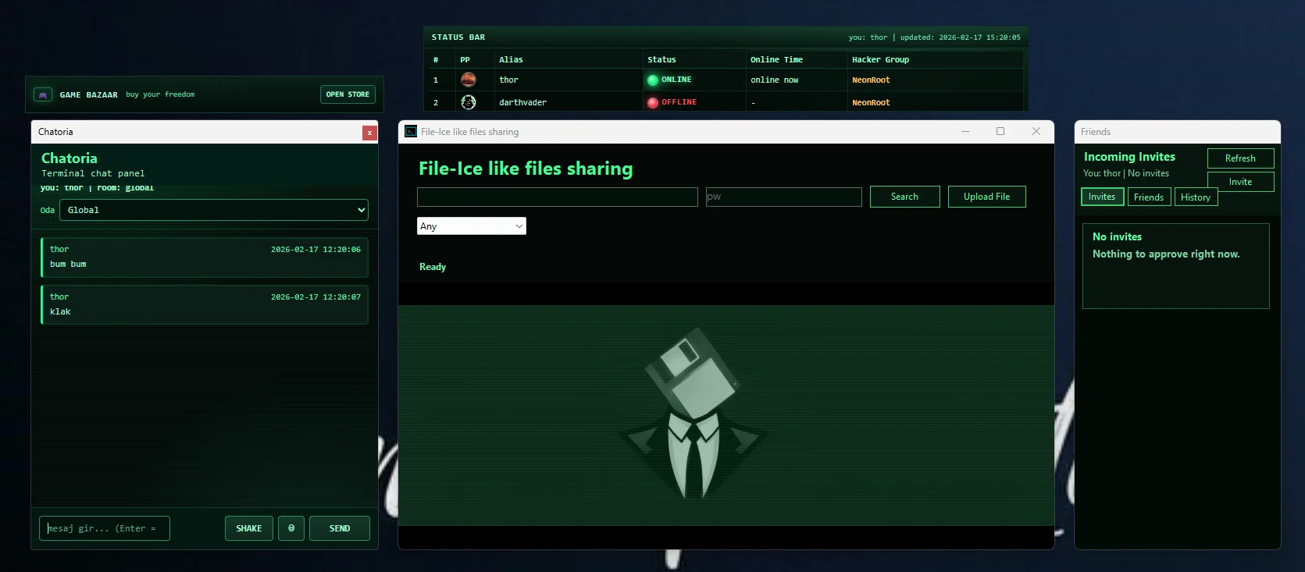
Task: Click the SHAKE button in Chatoria
Action: (249, 528)
